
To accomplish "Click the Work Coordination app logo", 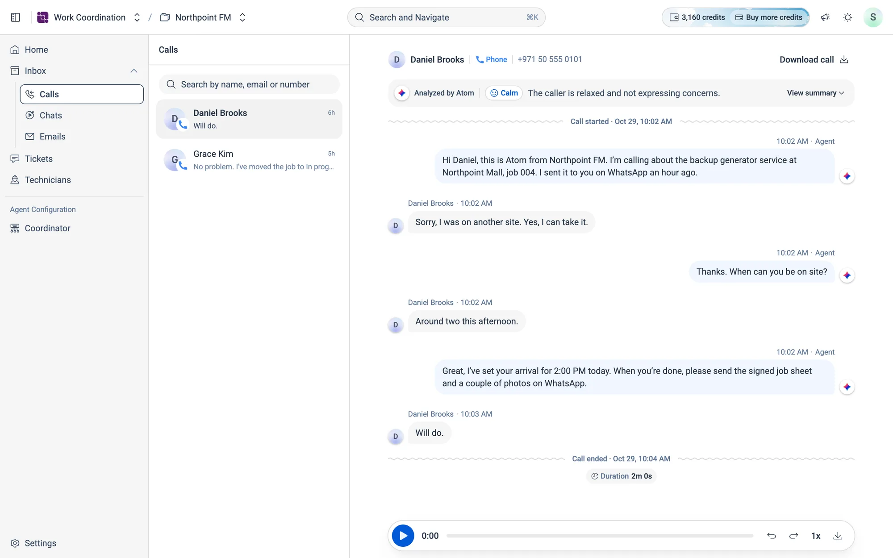I will coord(42,17).
